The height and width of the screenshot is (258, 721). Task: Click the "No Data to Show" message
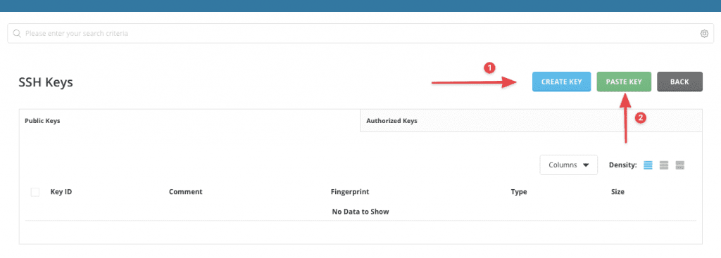click(360, 212)
